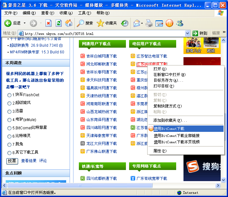228x197 pixels.
Task: Open the 吉林白城网通下载 download link
Action: pos(101,56)
